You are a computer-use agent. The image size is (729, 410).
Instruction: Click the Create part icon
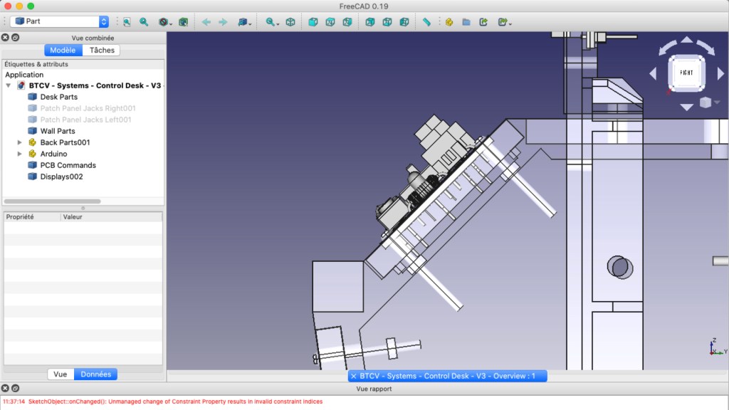[x=449, y=22]
